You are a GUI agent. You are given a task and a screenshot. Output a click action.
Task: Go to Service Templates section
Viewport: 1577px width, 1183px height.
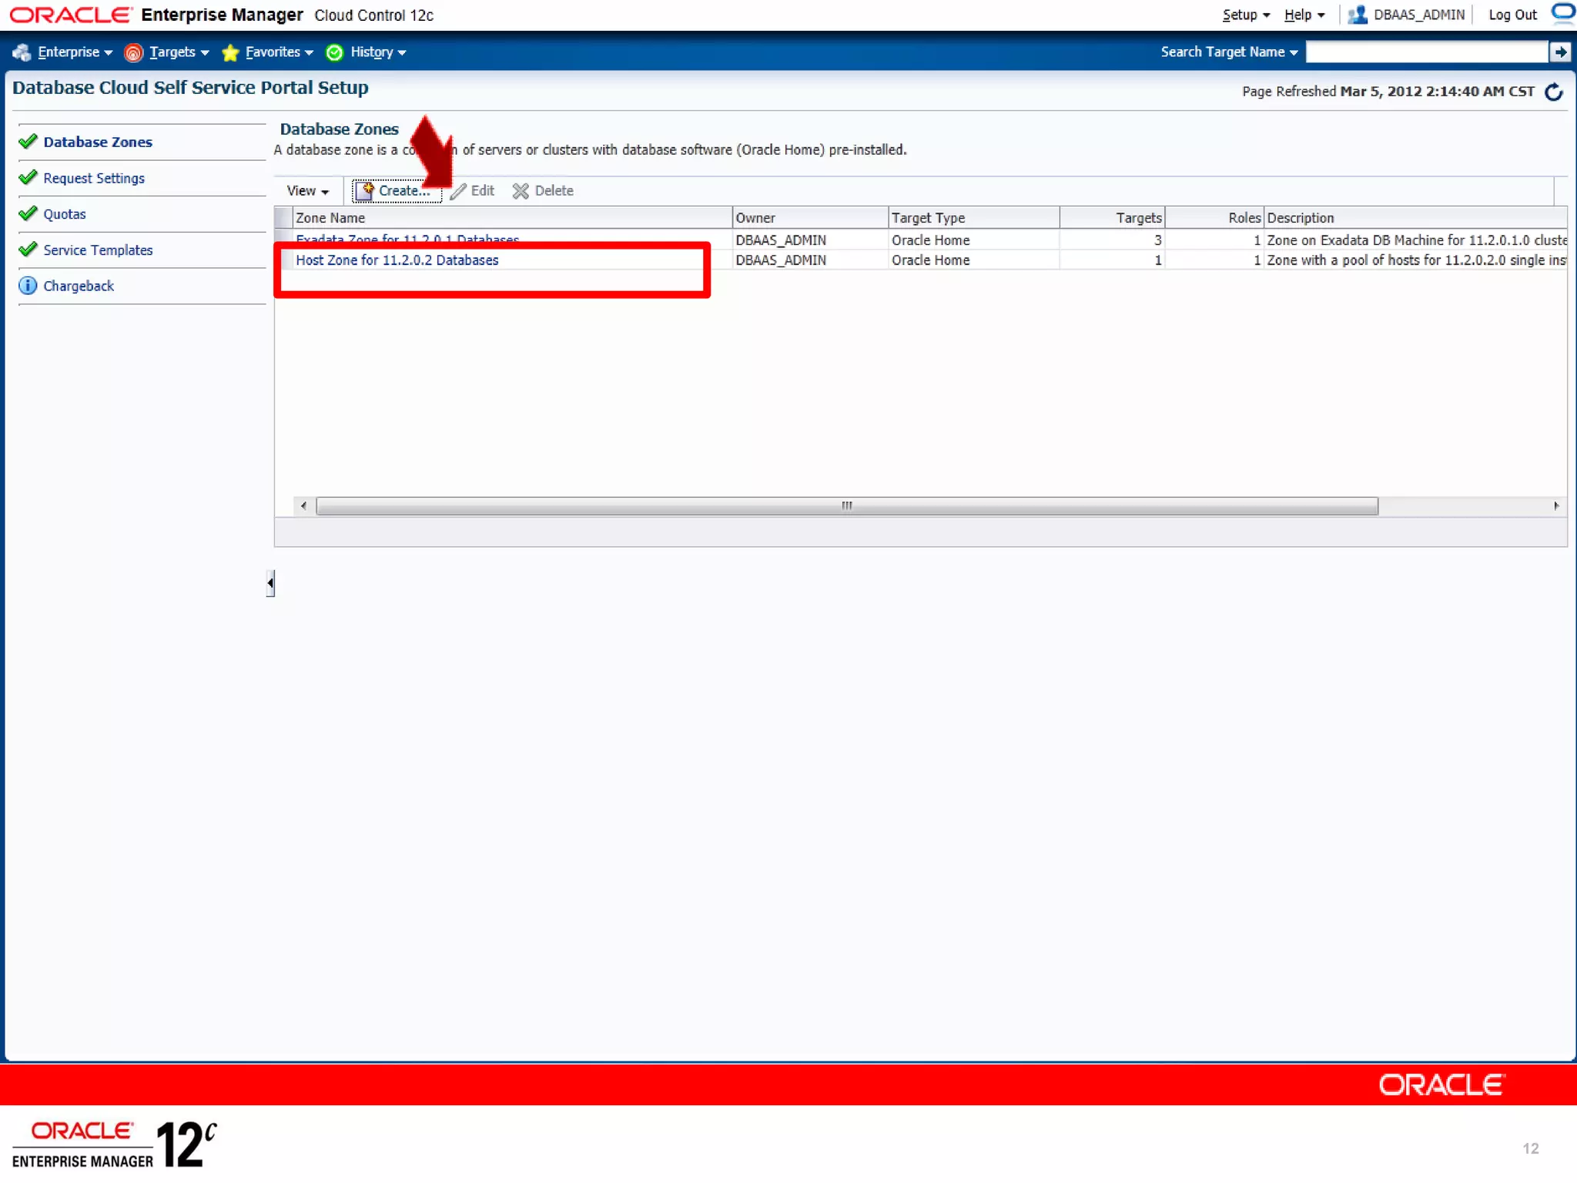(x=98, y=250)
